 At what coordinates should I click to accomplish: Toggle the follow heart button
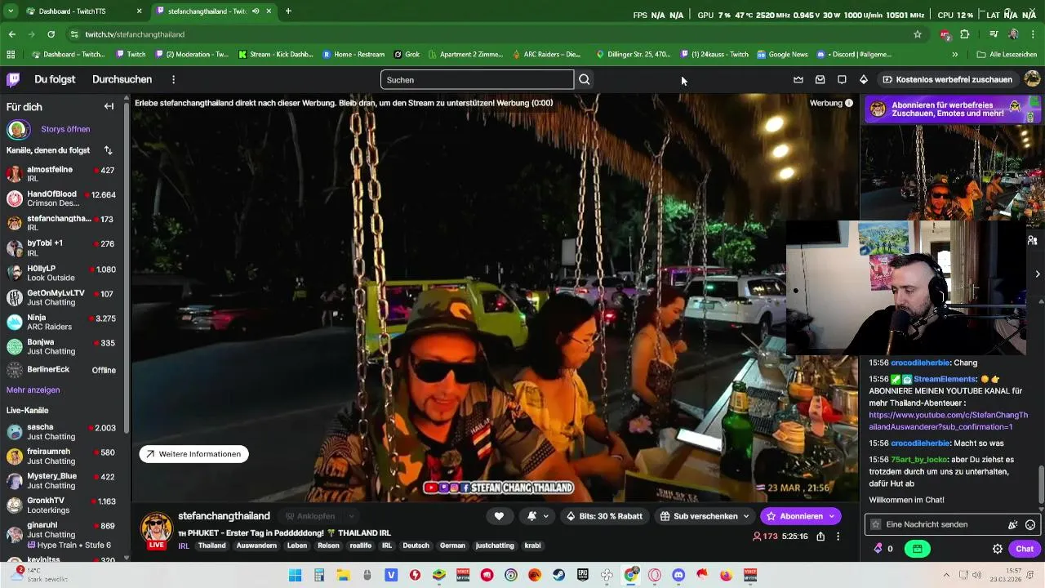(499, 516)
